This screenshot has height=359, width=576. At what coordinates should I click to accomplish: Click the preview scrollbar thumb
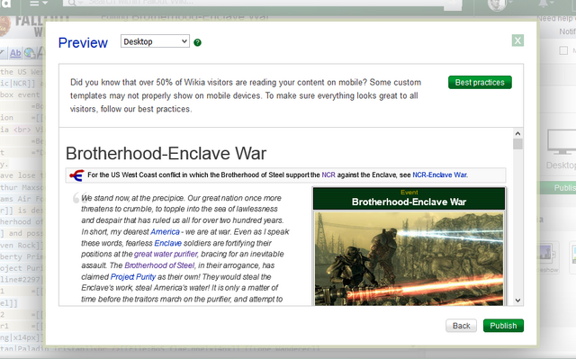[517, 144]
